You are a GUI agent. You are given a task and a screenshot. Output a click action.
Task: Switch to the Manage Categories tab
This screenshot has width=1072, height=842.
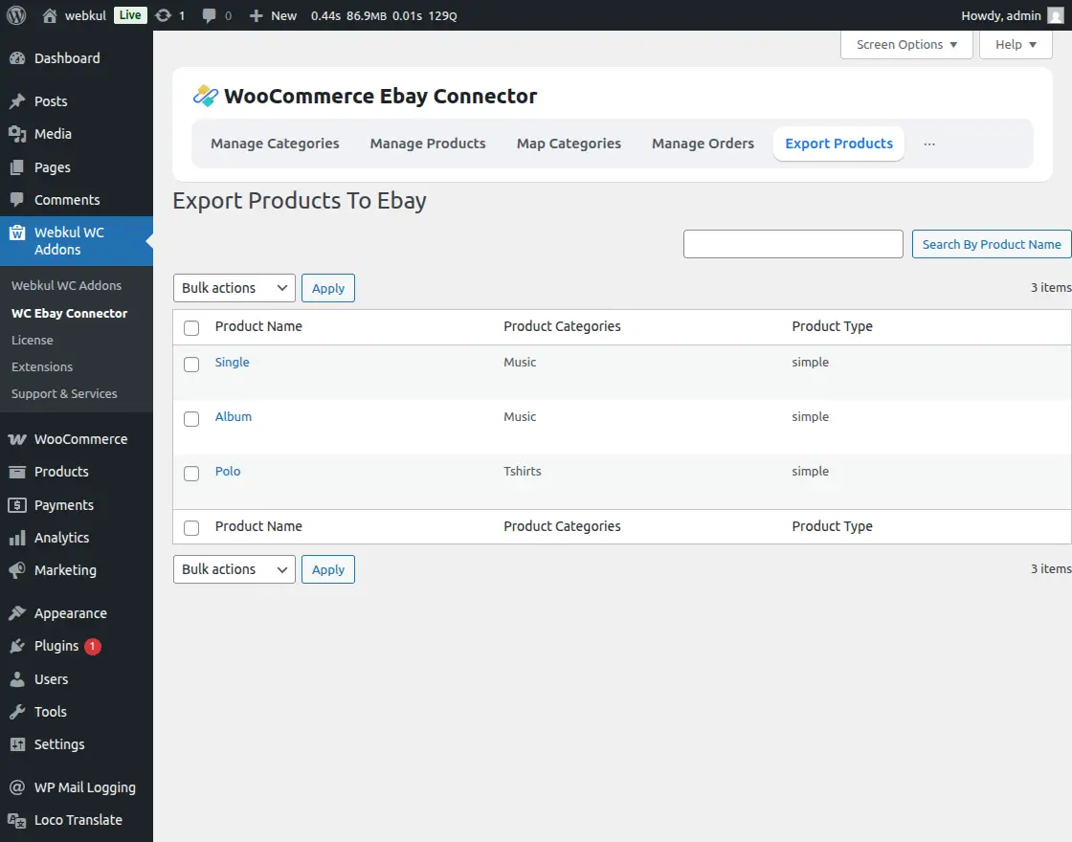point(275,144)
